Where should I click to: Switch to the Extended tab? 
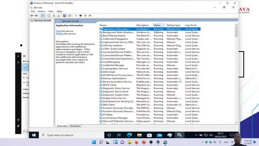click(x=62, y=126)
